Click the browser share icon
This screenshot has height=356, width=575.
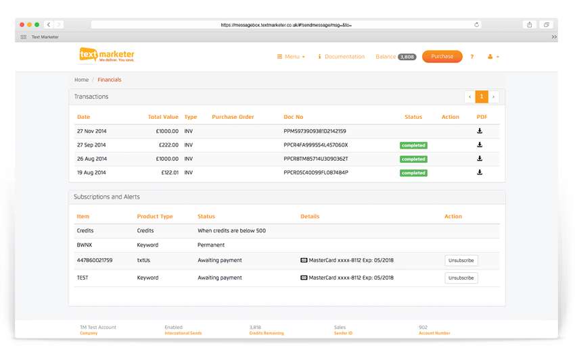(529, 25)
